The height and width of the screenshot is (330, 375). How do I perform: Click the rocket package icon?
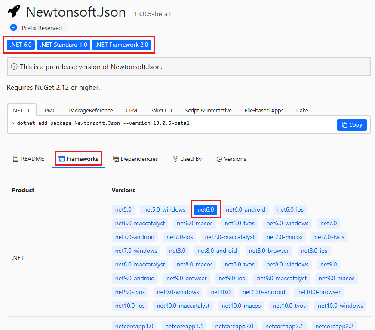pos(14,12)
